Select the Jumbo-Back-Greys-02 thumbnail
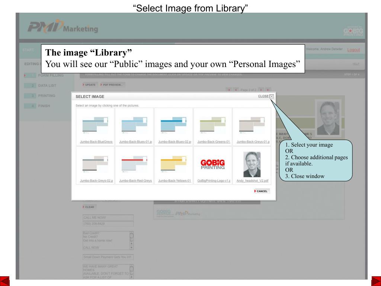Viewport: 381px width, 286px height. pyautogui.click(x=95, y=164)
